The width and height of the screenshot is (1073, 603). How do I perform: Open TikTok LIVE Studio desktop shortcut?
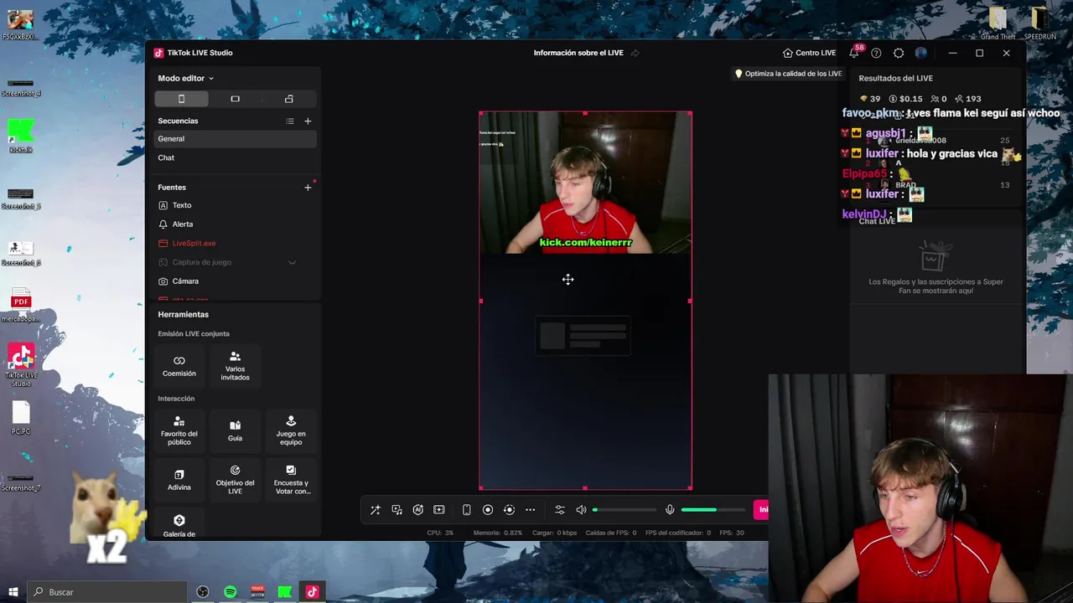(22, 364)
